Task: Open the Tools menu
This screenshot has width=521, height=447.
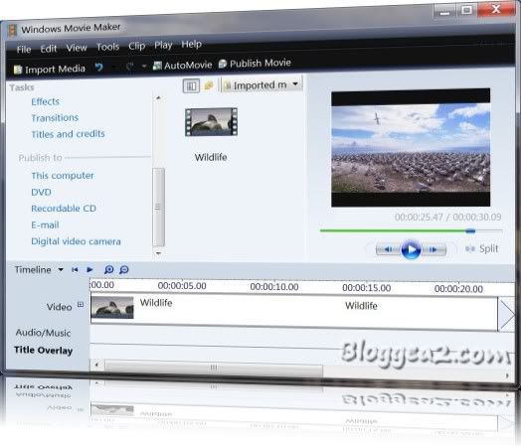Action: pos(107,47)
